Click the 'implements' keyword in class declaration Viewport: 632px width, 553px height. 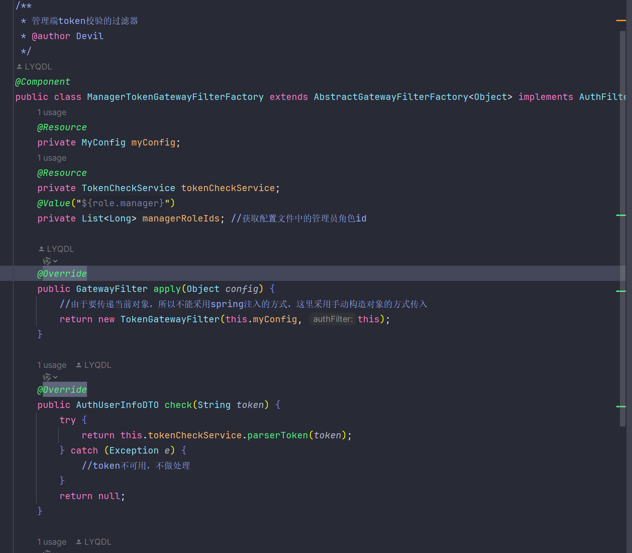click(546, 97)
